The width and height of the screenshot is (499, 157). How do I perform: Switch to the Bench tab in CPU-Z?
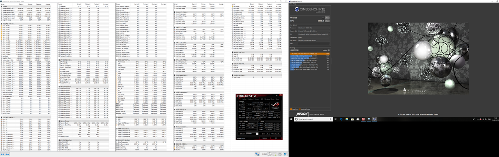click(273, 99)
